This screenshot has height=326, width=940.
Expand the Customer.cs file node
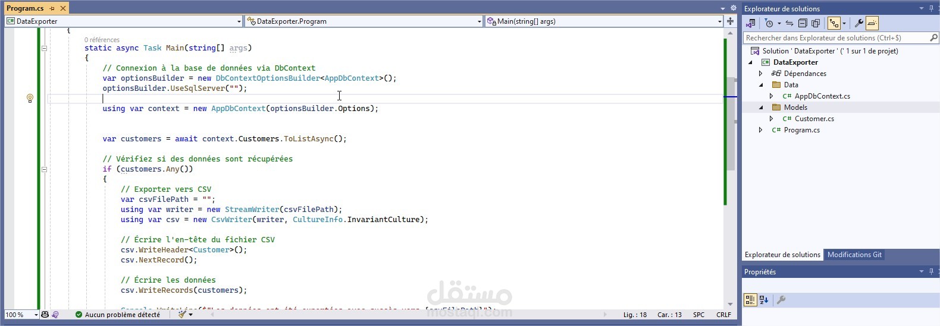point(772,119)
